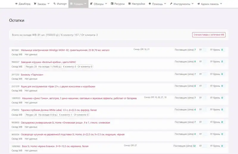Viewport: 238px width, 154px height.
Task: Click the table icon next to Ресурсы
Action: point(112,4)
